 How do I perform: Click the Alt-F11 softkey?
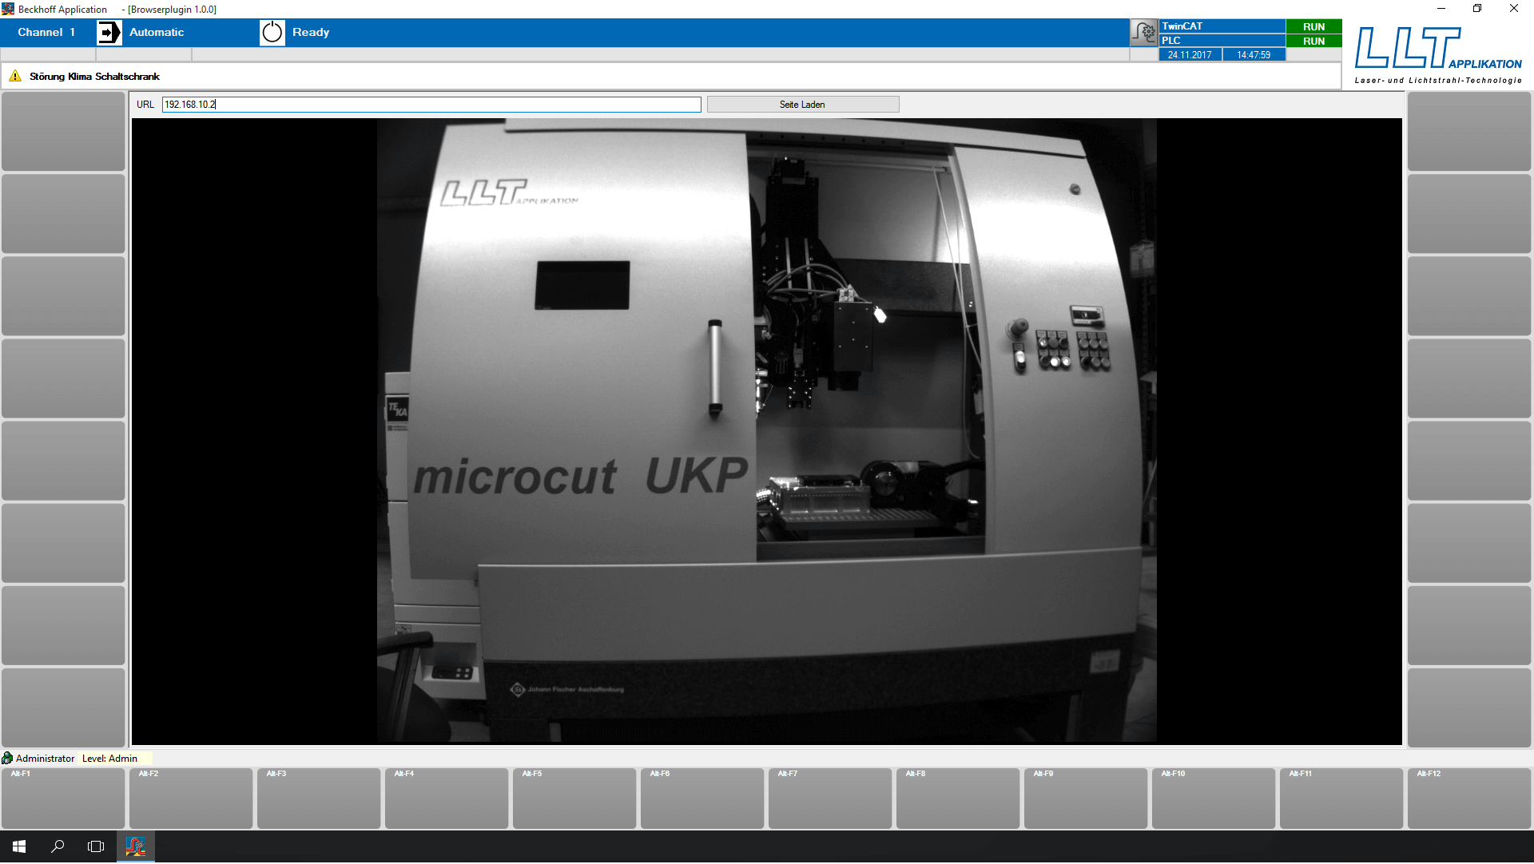[1341, 799]
